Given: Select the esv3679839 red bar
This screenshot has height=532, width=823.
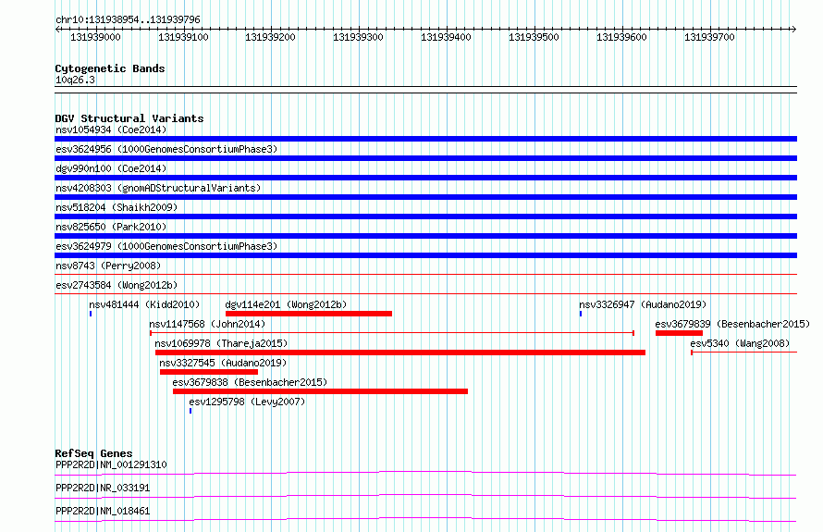Looking at the screenshot, I should (679, 333).
